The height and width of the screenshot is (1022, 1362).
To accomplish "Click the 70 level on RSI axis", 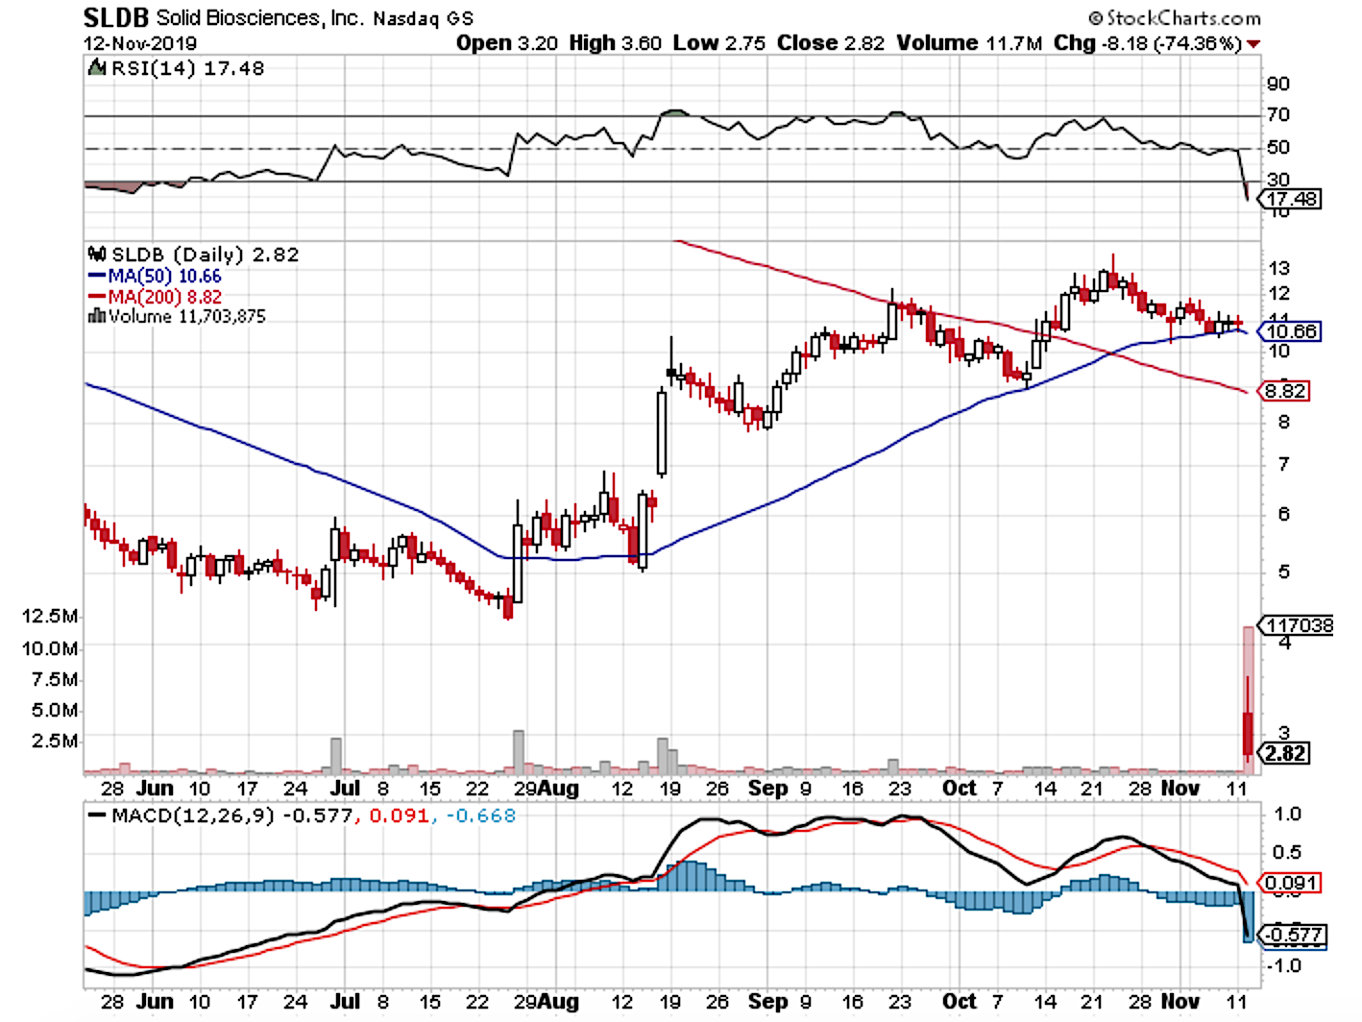I will (x=1278, y=115).
